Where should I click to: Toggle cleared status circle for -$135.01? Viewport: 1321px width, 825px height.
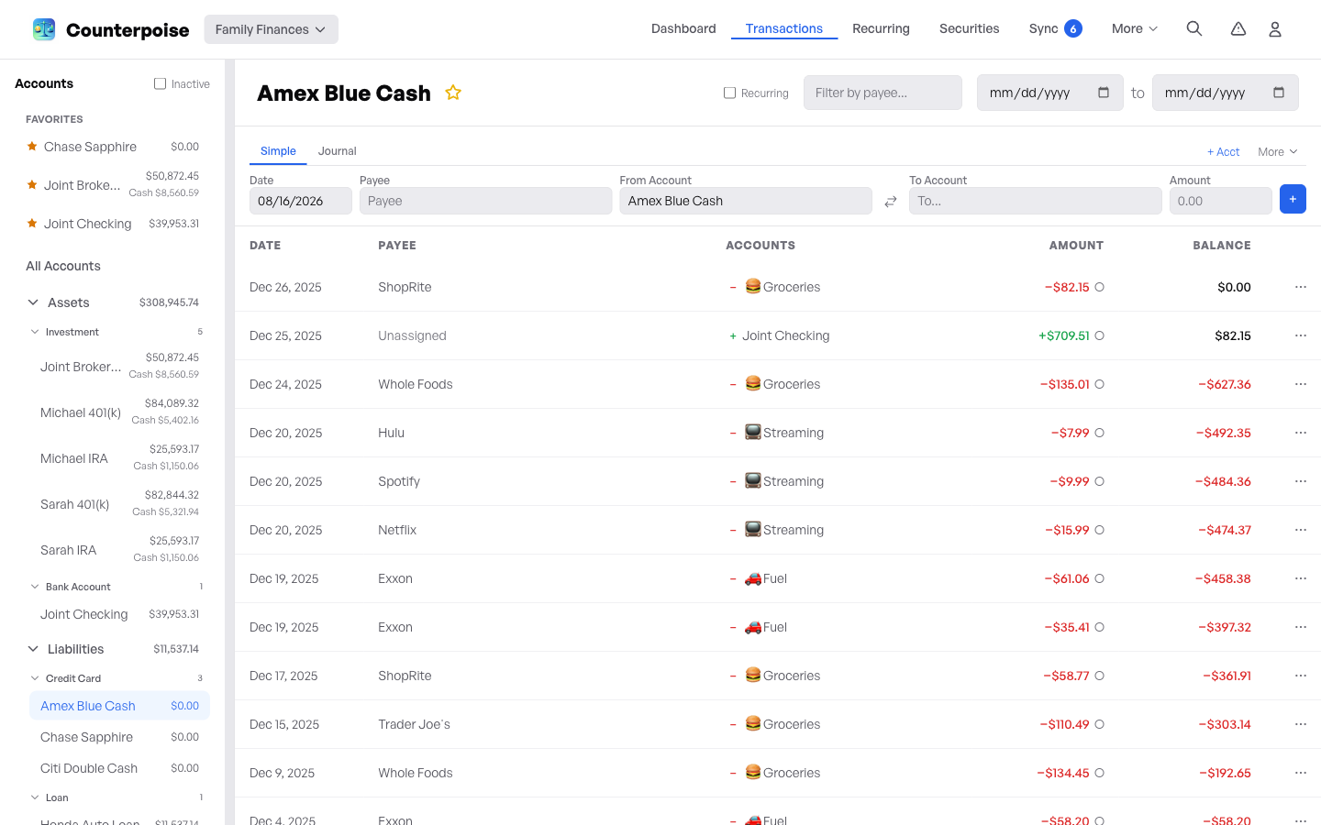click(1099, 384)
